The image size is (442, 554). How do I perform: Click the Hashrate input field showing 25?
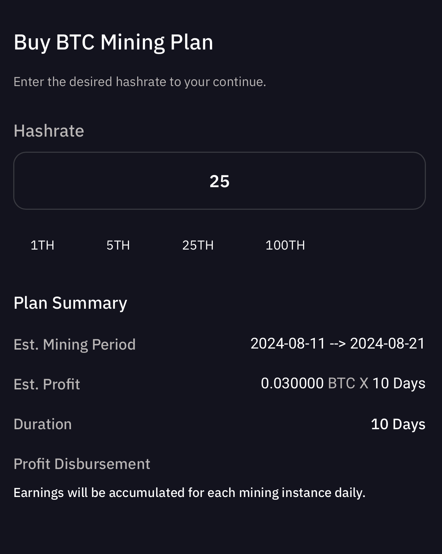point(219,181)
